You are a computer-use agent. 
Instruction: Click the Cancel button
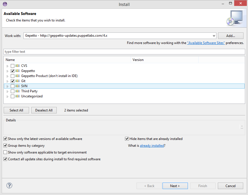230,186
